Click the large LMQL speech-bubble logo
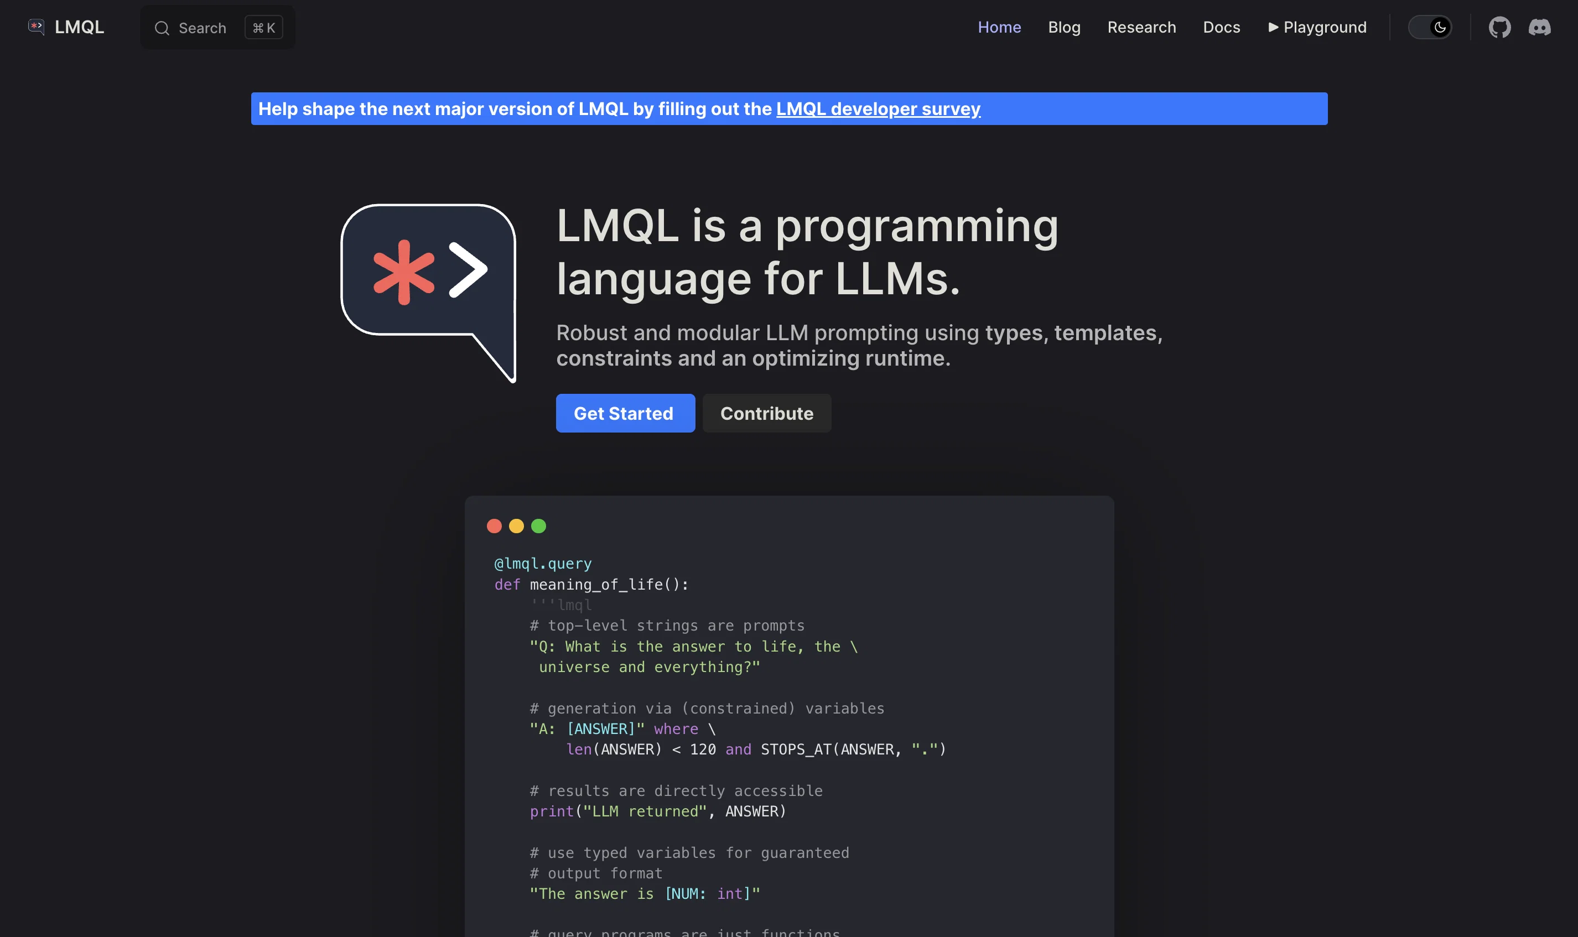Viewport: 1578px width, 937px height. tap(428, 293)
